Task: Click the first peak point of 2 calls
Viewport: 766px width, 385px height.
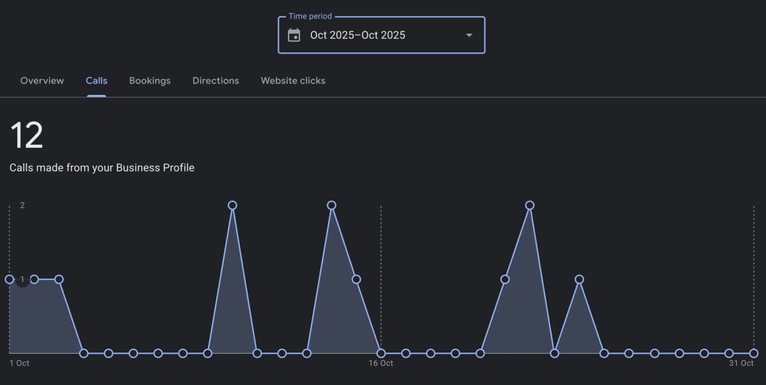Action: click(x=232, y=205)
